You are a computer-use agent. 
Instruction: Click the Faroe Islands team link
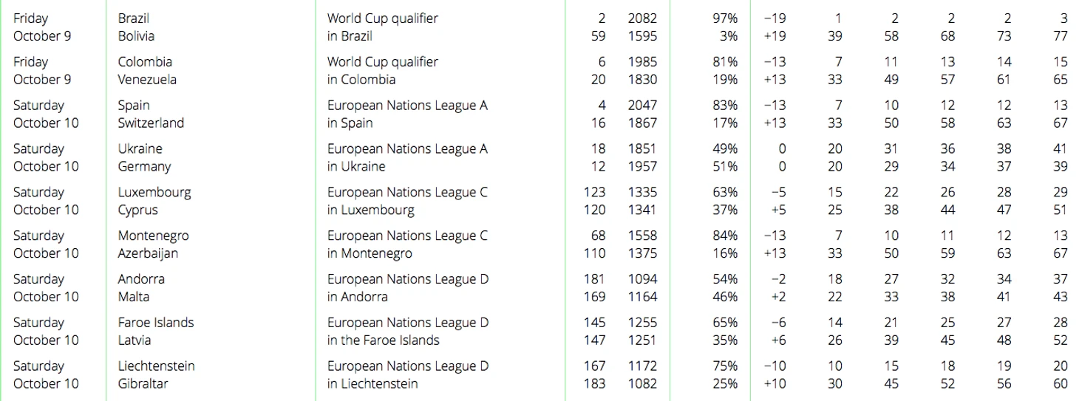(x=155, y=323)
